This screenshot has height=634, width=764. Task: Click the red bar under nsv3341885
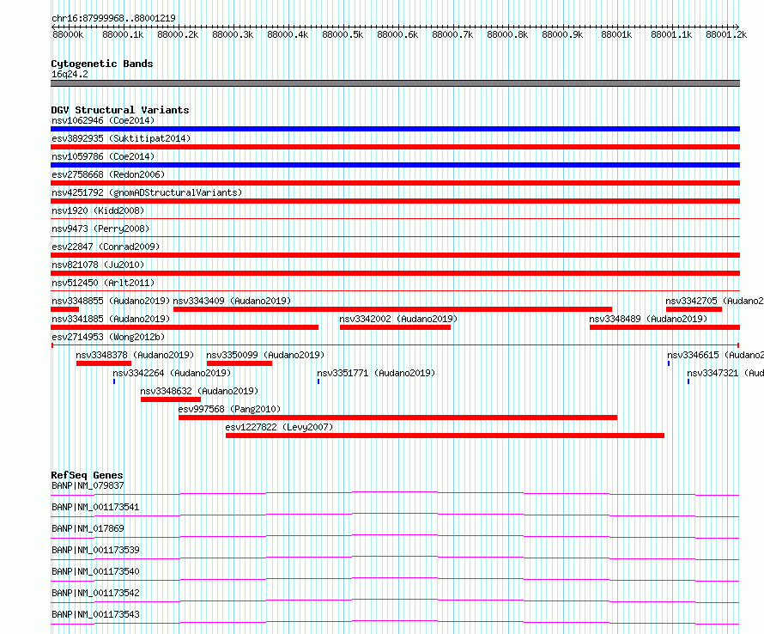185,327
